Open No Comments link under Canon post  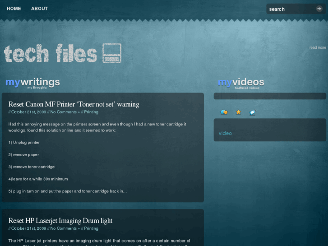[x=63, y=112]
